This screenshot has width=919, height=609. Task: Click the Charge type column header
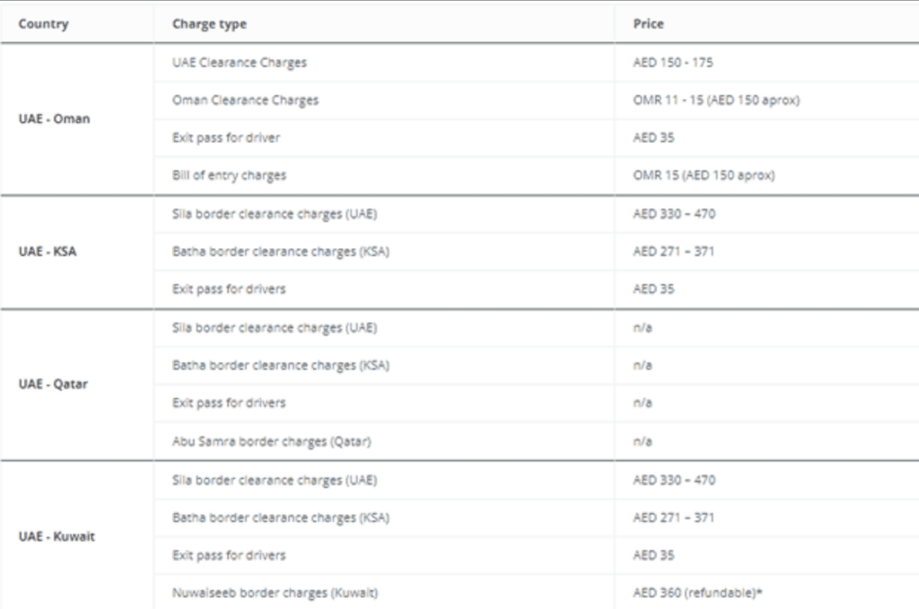[x=209, y=24]
